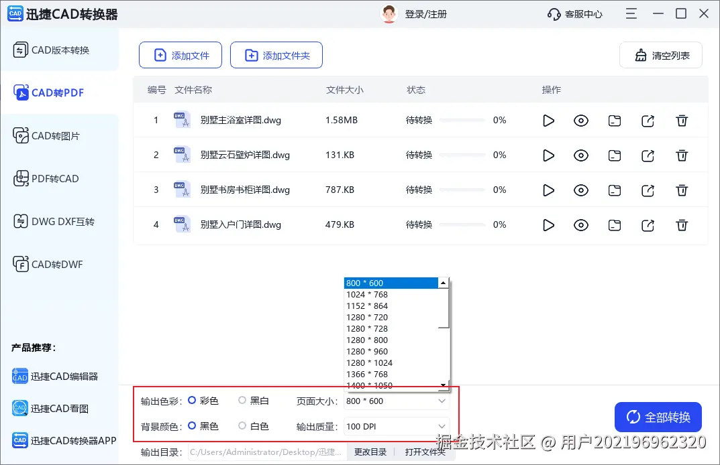Choose 黑色 background color

click(203, 426)
